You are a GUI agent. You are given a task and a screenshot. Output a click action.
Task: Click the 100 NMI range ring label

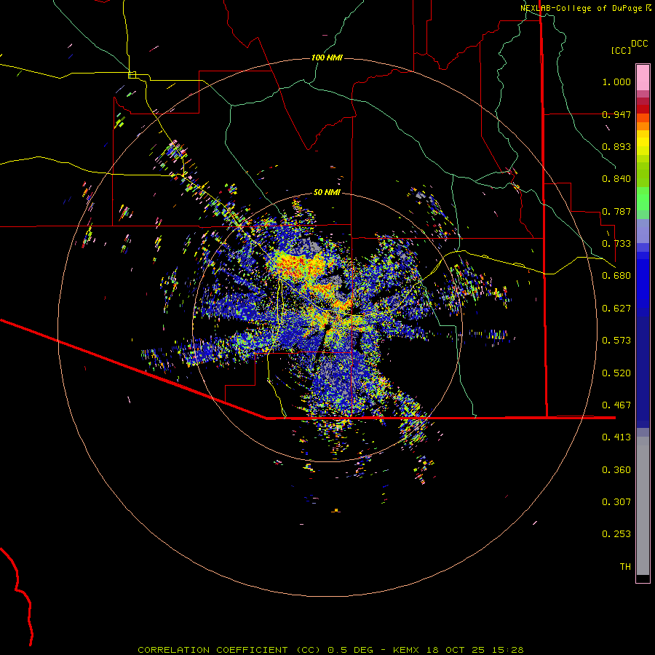327,57
